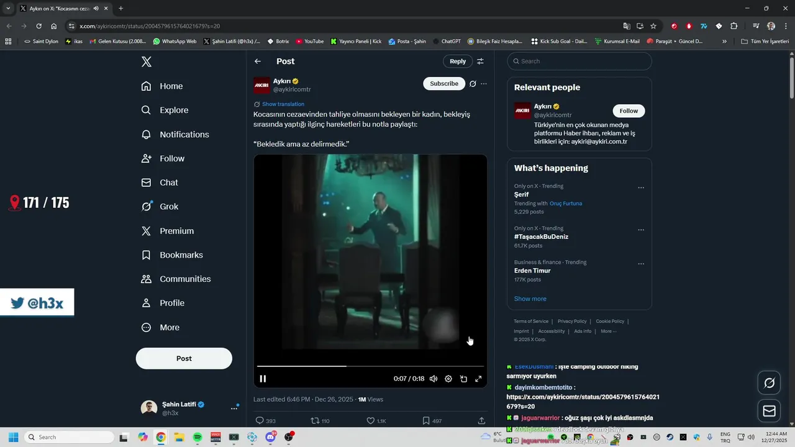The height and width of the screenshot is (447, 795).
Task: Open ChatGPT bookmark
Action: (447, 42)
